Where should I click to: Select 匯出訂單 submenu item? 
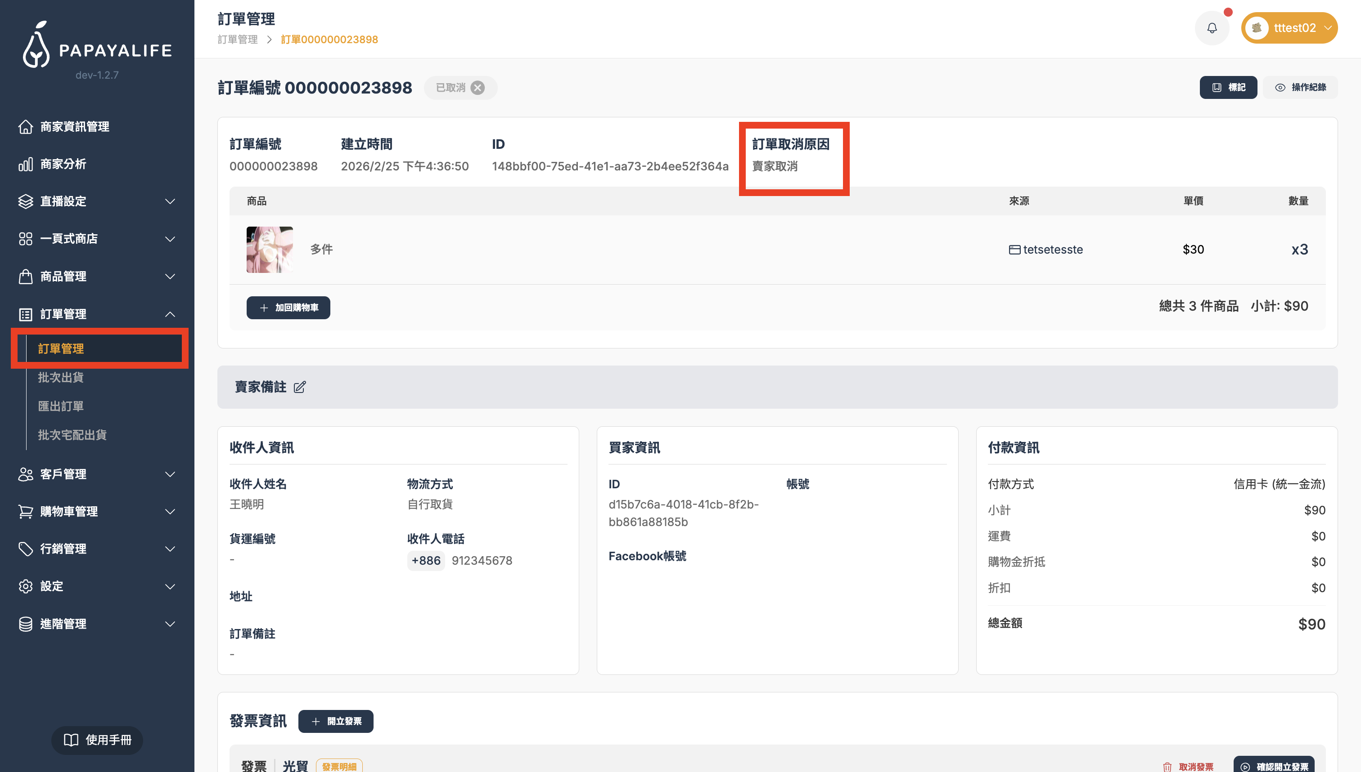point(60,406)
